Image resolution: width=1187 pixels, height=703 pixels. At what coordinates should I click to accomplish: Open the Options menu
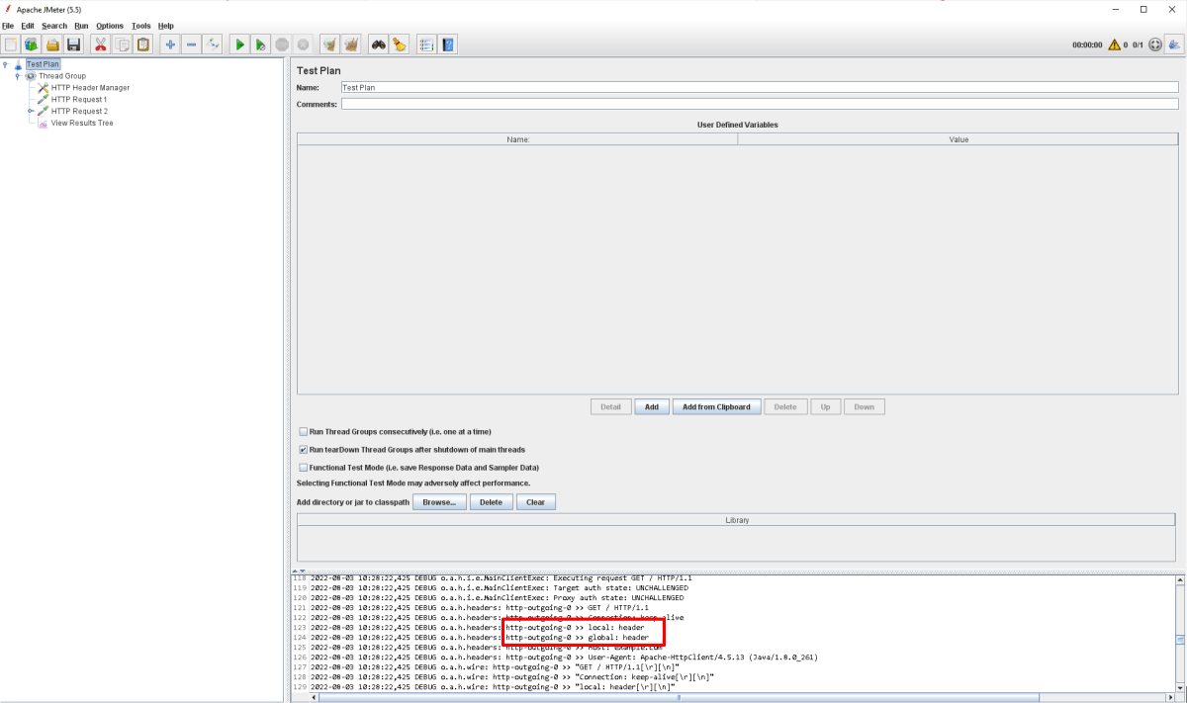pos(110,26)
